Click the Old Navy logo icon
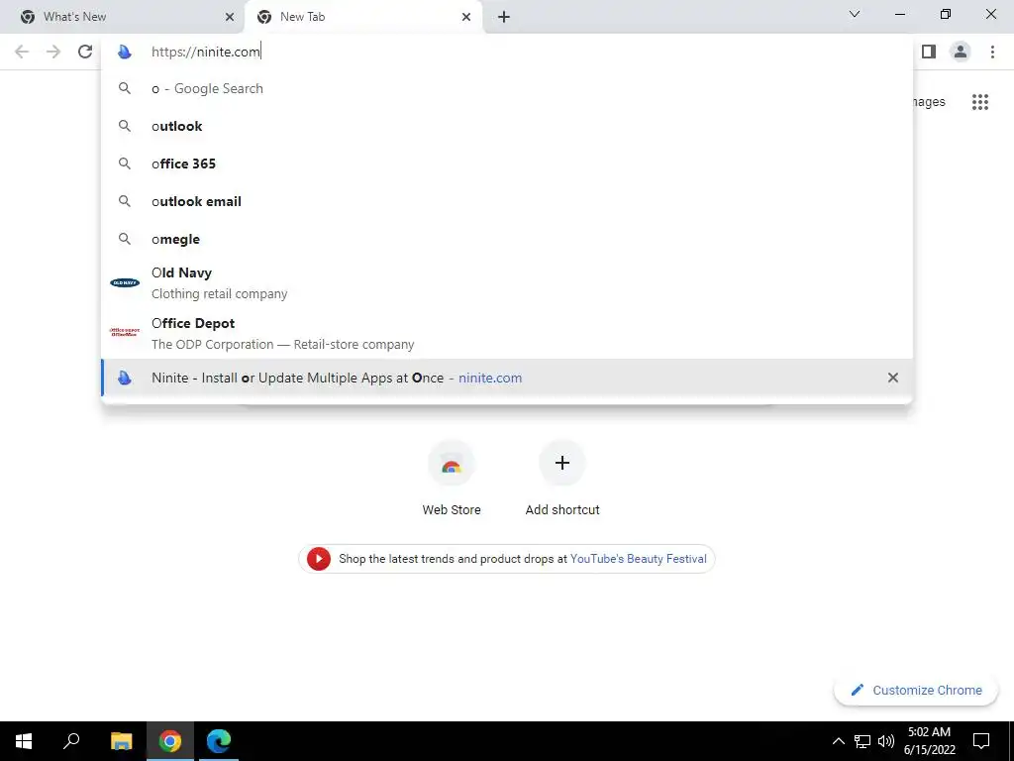The height and width of the screenshot is (761, 1014). (x=125, y=282)
